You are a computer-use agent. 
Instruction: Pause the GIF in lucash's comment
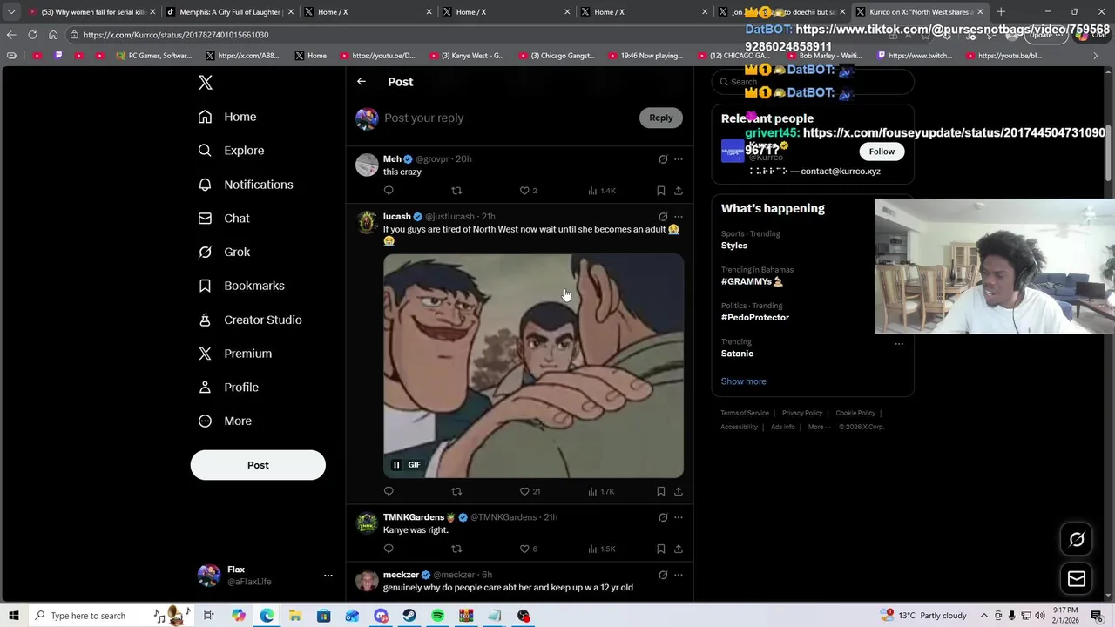coord(396,465)
